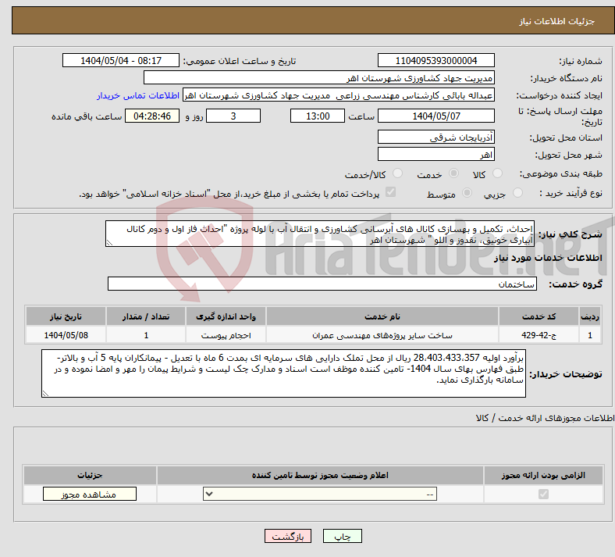
Task: Click the اطلاعات خدمات مورد نیاز heading
Action: click(x=548, y=258)
